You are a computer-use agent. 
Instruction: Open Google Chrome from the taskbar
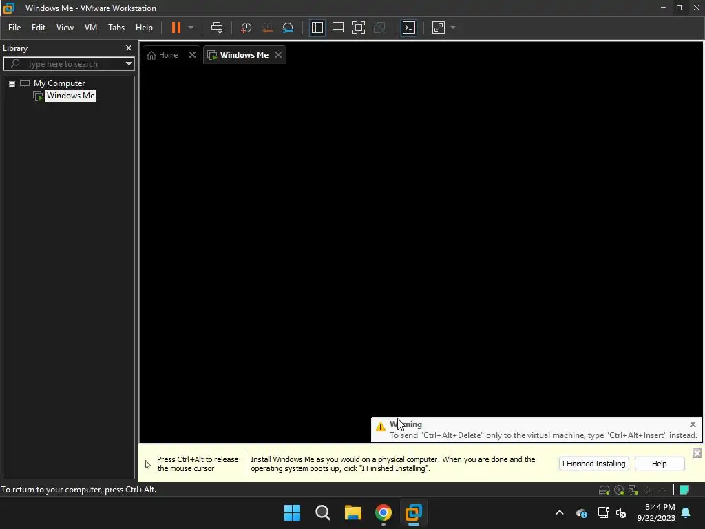383,512
